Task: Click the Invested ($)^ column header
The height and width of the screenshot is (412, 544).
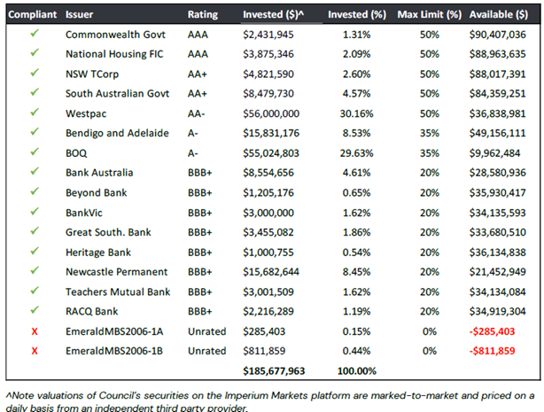Action: click(275, 15)
